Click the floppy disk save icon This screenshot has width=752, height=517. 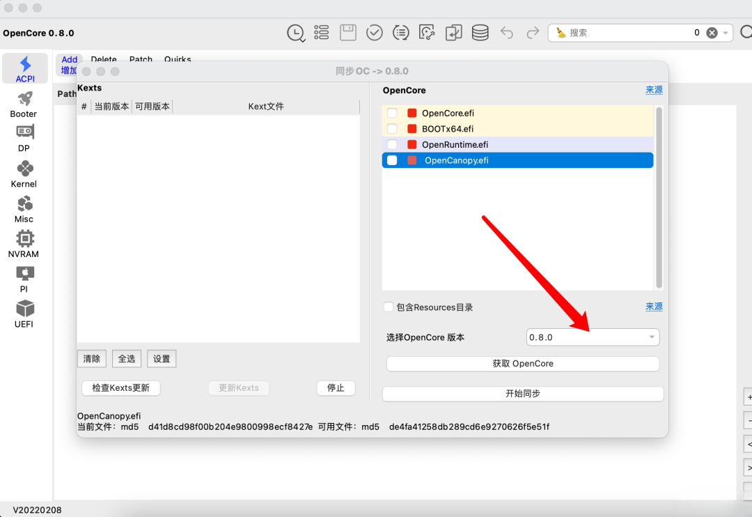pyautogui.click(x=347, y=33)
